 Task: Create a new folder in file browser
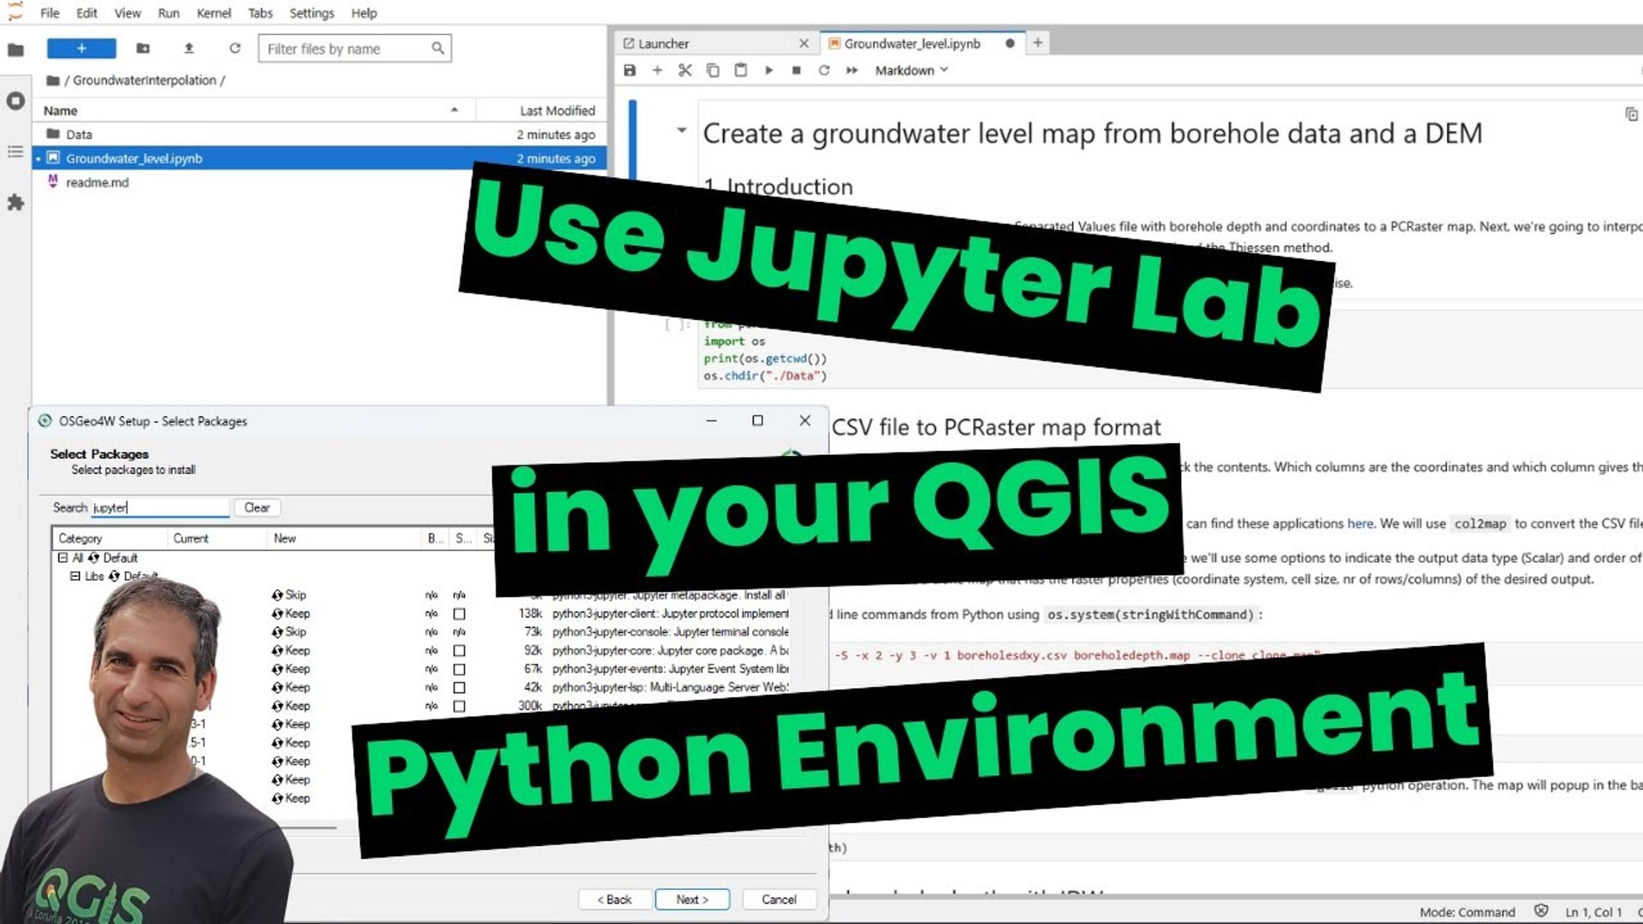143,49
